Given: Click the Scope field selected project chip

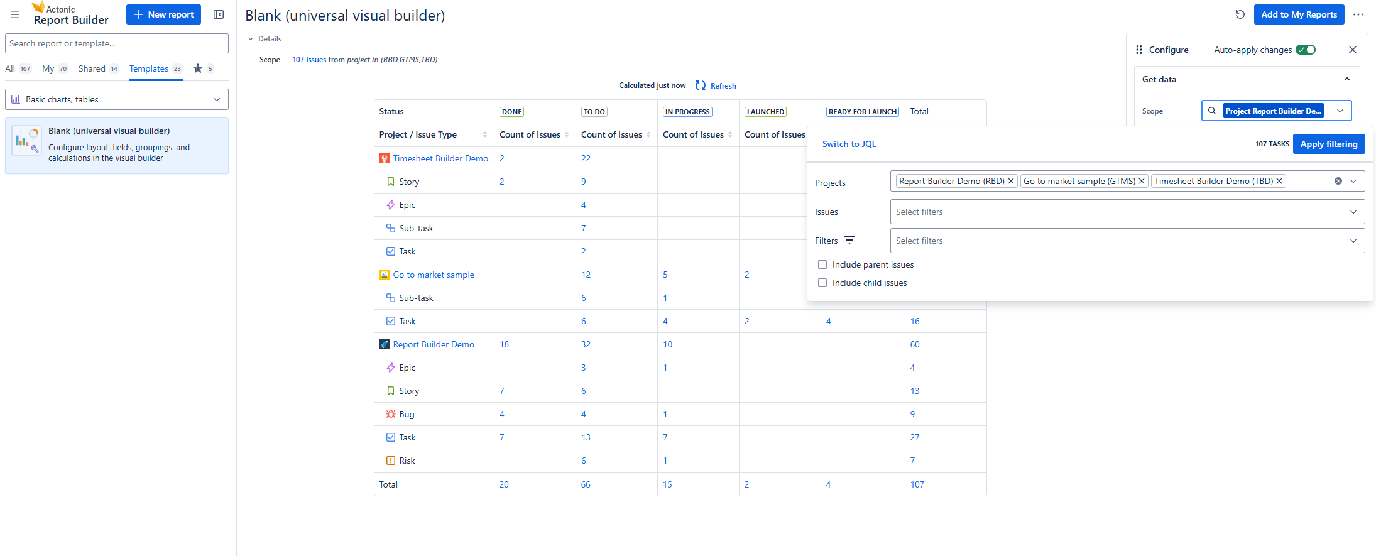Looking at the screenshot, I should click(x=1273, y=111).
